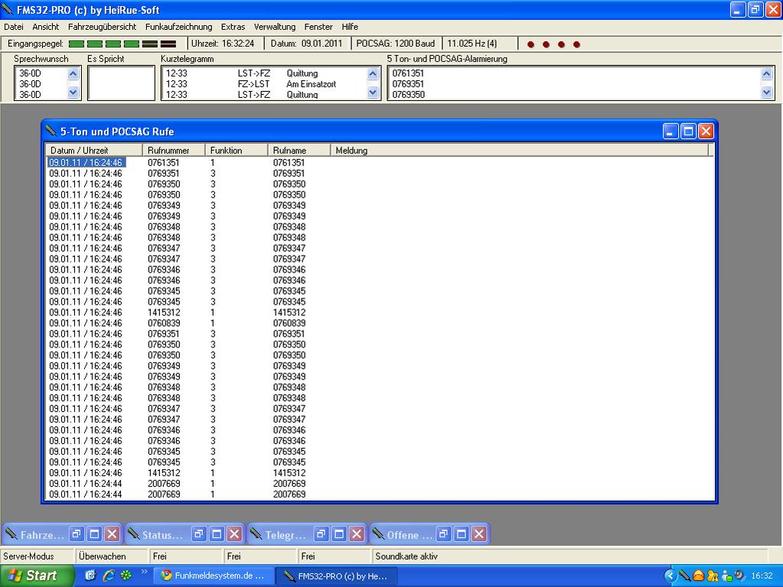Switch to Funkmeldesystem.de taskbar button
This screenshot has width=783, height=587.
coord(213,576)
